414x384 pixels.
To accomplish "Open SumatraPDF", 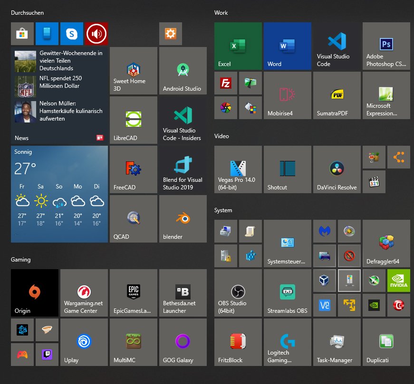I will click(x=337, y=95).
